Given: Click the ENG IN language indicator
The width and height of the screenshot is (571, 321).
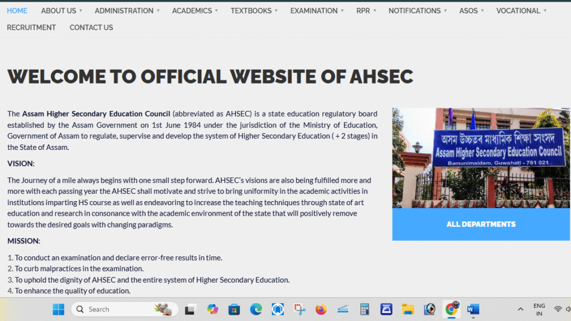Looking at the screenshot, I should coord(539,309).
